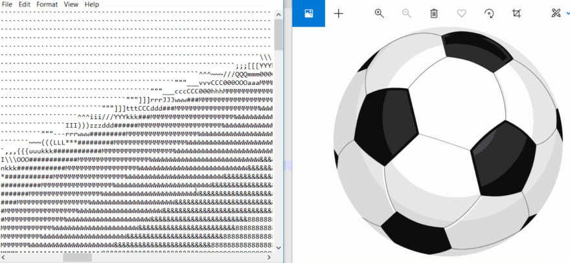Click the soccer ball picture in Photos
570x263 pixels.
click(448, 142)
